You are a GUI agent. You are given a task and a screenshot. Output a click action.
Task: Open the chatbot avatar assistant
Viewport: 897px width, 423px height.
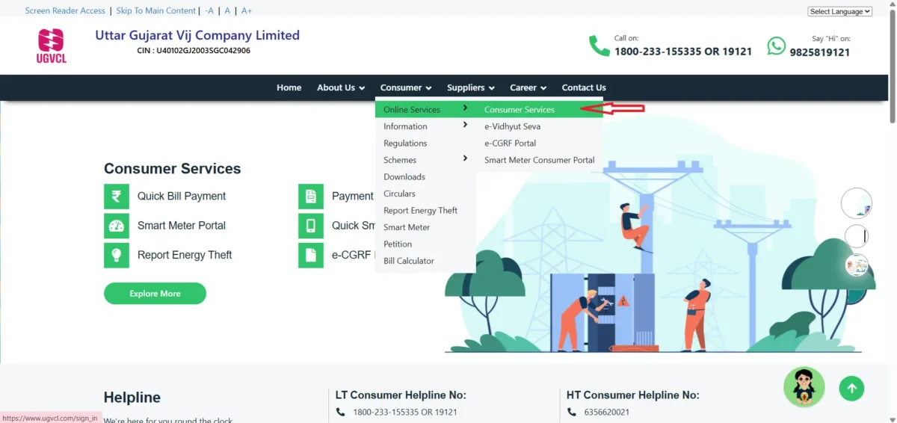(804, 387)
